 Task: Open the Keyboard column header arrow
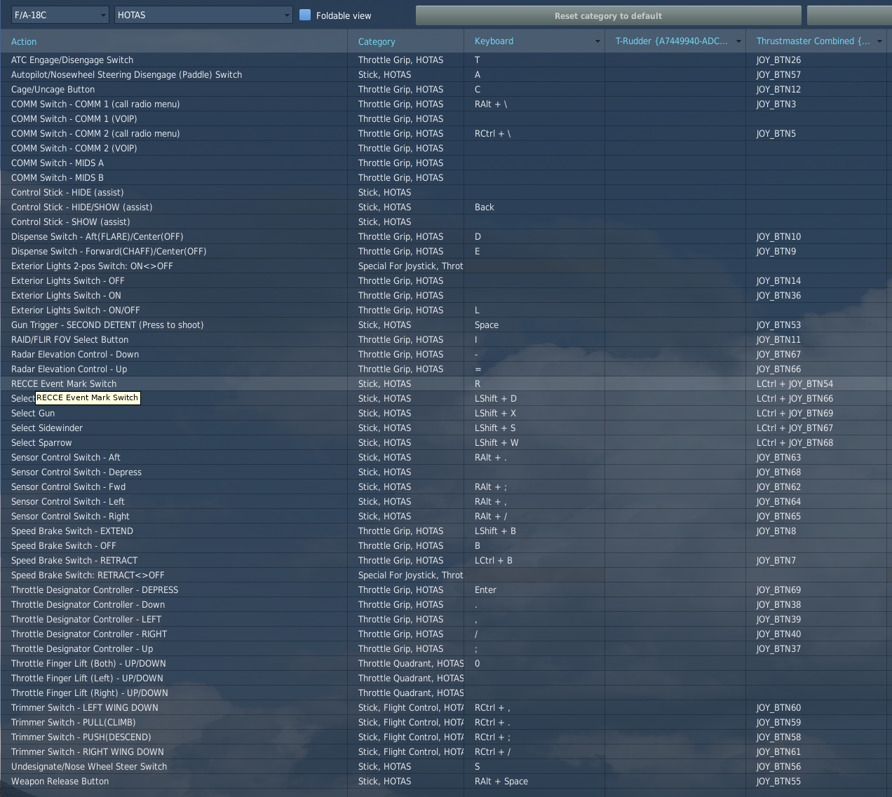(597, 41)
